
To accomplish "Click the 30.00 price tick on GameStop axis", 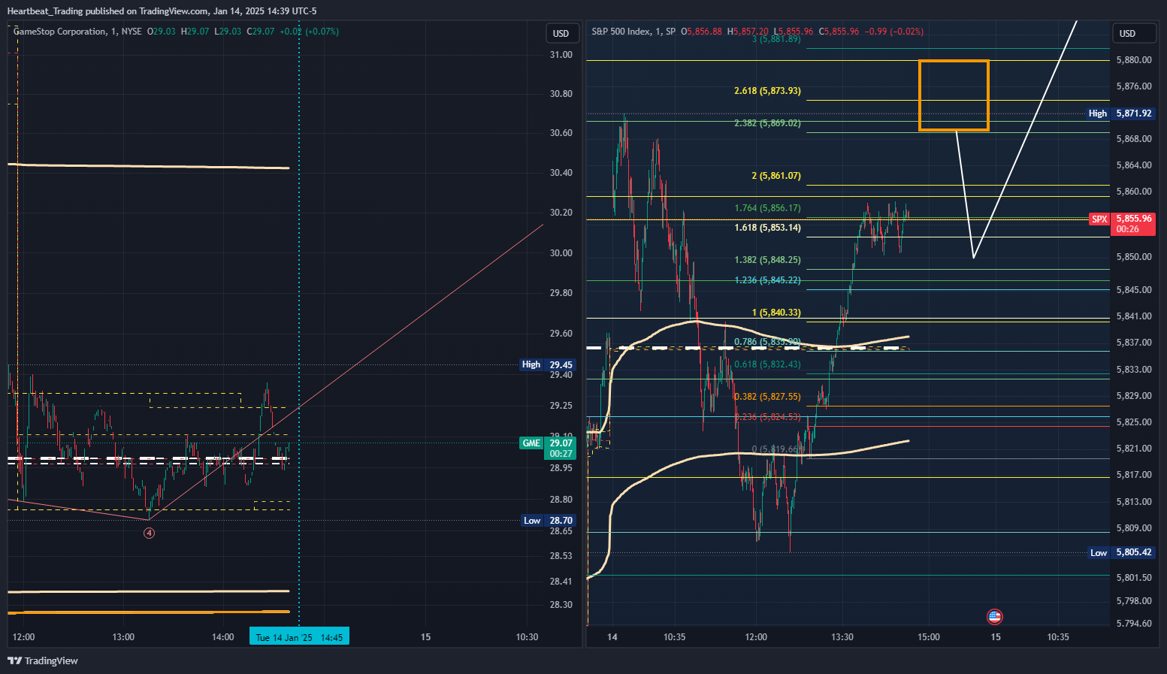I will pos(561,253).
